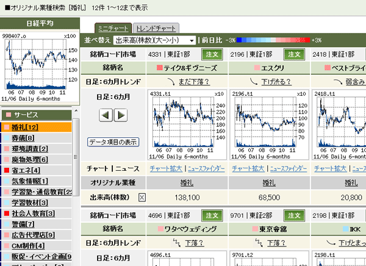
Task: Select 社会人教育[3] in the service list
Action: [34, 213]
